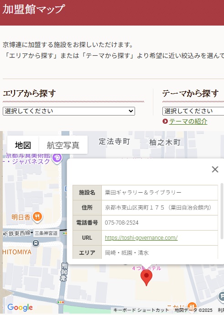Viewport: 224px width, 315px height.
Task: Open the Google logo link
Action: pyautogui.click(x=20, y=307)
